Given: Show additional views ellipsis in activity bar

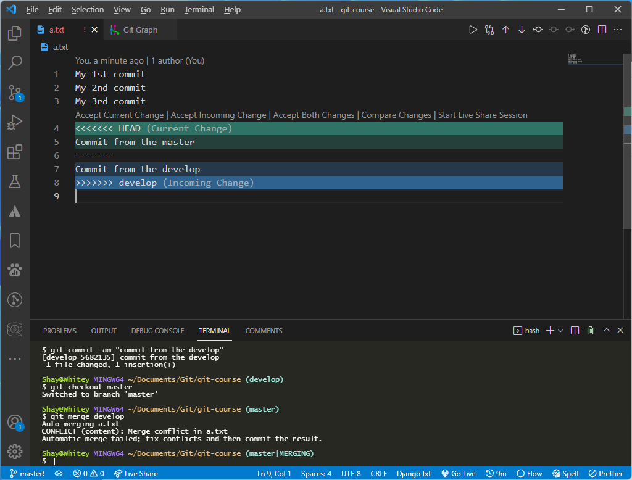Looking at the screenshot, I should [x=15, y=359].
